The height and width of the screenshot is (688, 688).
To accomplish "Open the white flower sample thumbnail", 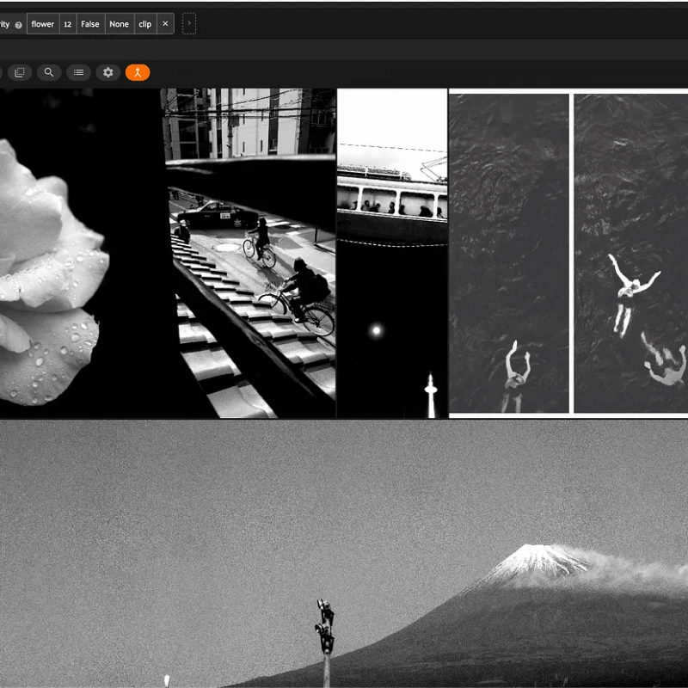I will point(80,253).
